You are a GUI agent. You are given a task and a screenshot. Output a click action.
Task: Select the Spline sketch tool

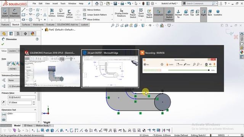(38, 10)
